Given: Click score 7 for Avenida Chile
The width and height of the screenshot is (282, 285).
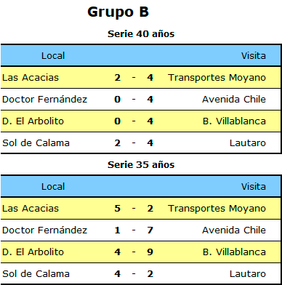Looking at the screenshot, I should (150, 230).
